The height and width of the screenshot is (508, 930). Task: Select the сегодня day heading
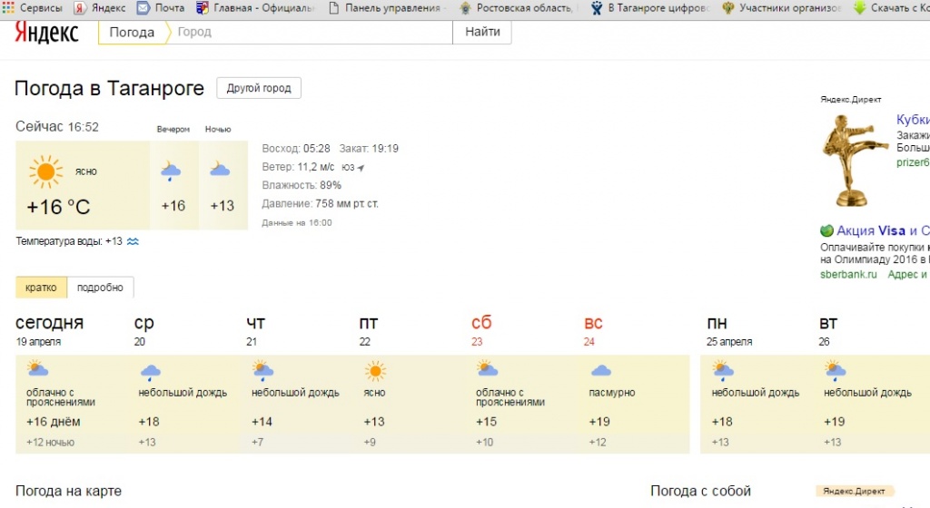pyautogui.click(x=49, y=323)
